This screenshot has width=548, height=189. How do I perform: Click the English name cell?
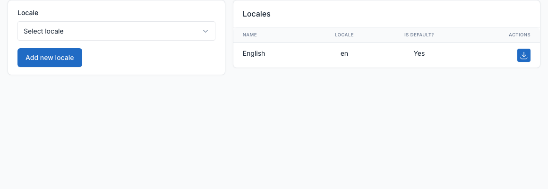coord(254,53)
